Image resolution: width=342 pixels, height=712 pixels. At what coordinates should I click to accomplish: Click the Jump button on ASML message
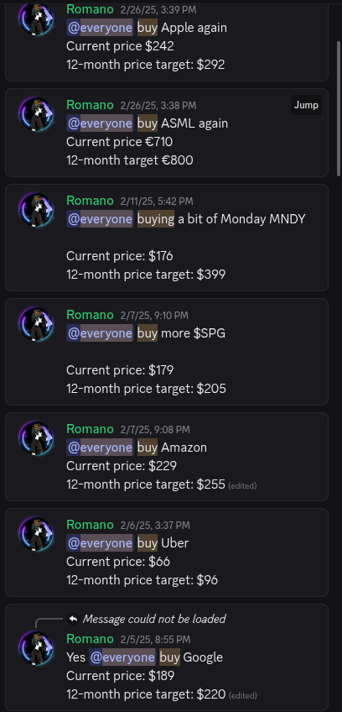click(306, 105)
